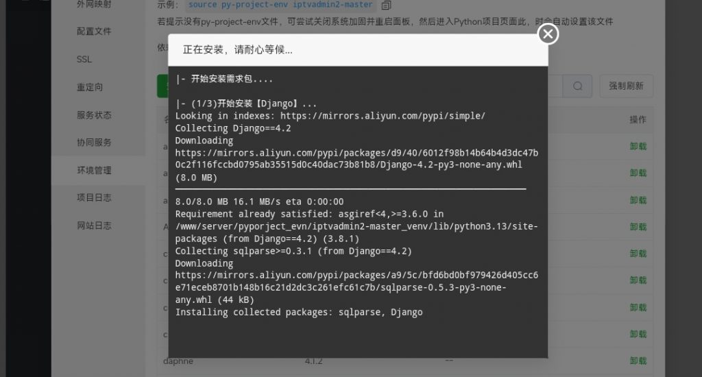Click the 强制刷新 button
Screen dimensions: 702x377
click(626, 86)
